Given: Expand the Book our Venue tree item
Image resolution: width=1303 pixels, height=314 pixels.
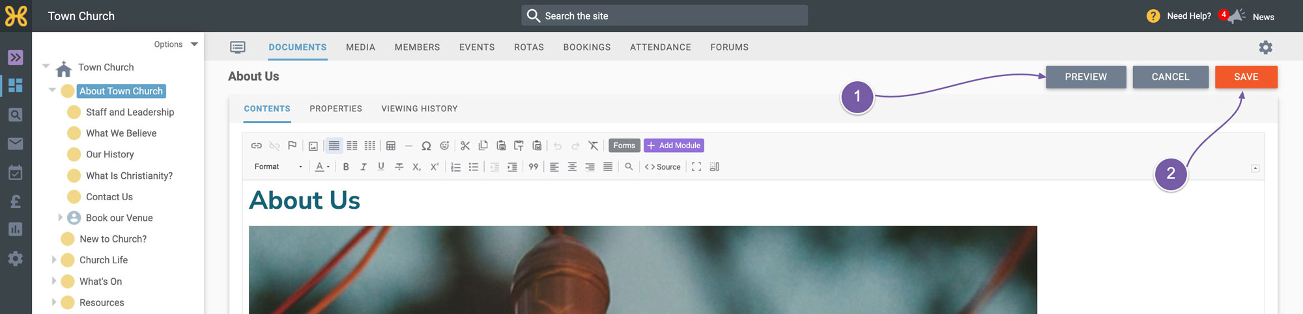Looking at the screenshot, I should pos(60,218).
